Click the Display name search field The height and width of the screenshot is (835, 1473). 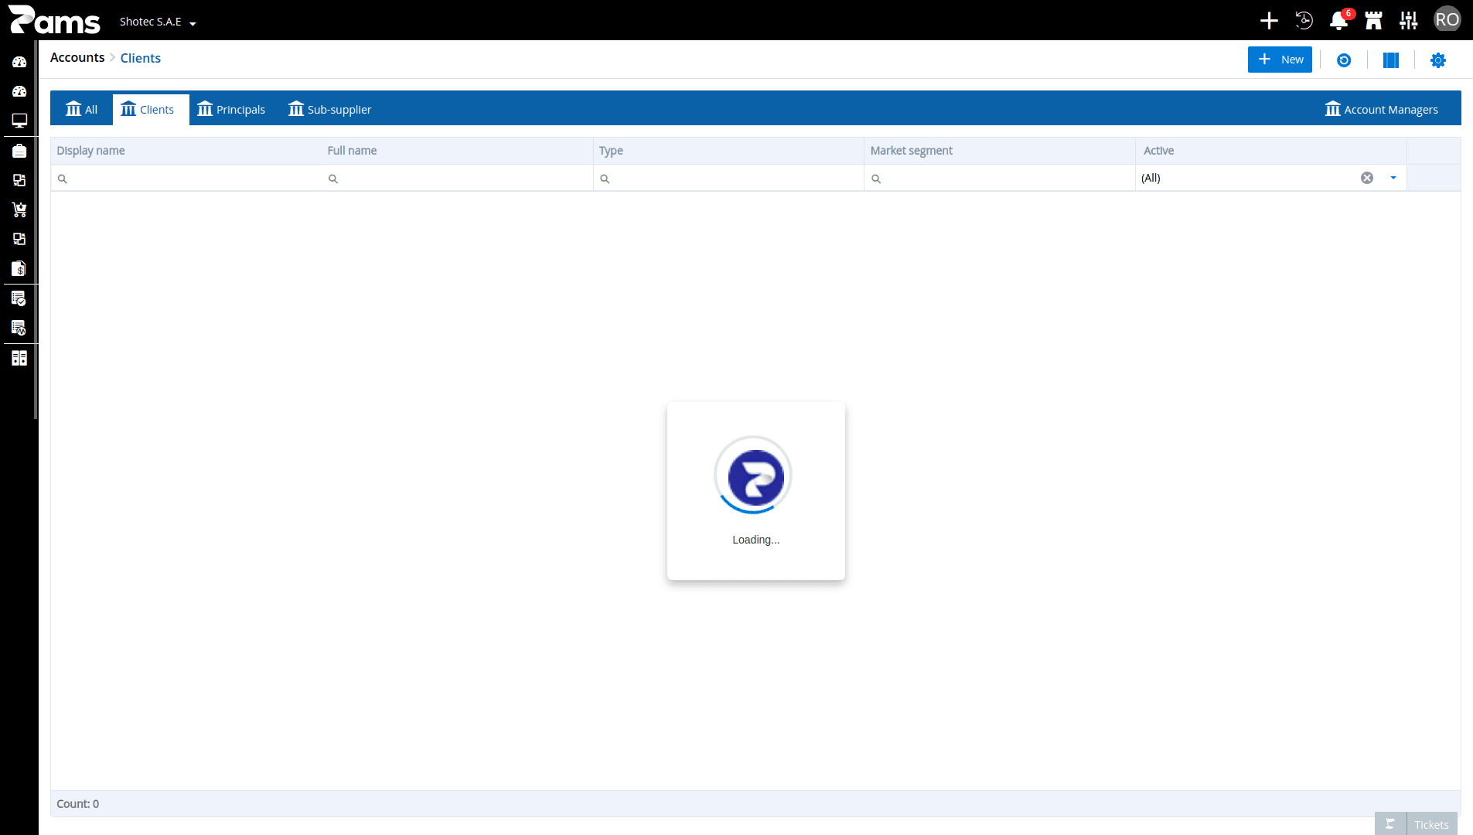tap(186, 179)
